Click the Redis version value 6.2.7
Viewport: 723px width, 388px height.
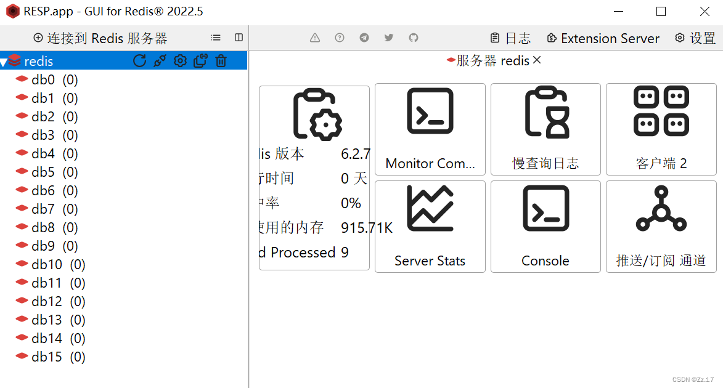click(355, 154)
